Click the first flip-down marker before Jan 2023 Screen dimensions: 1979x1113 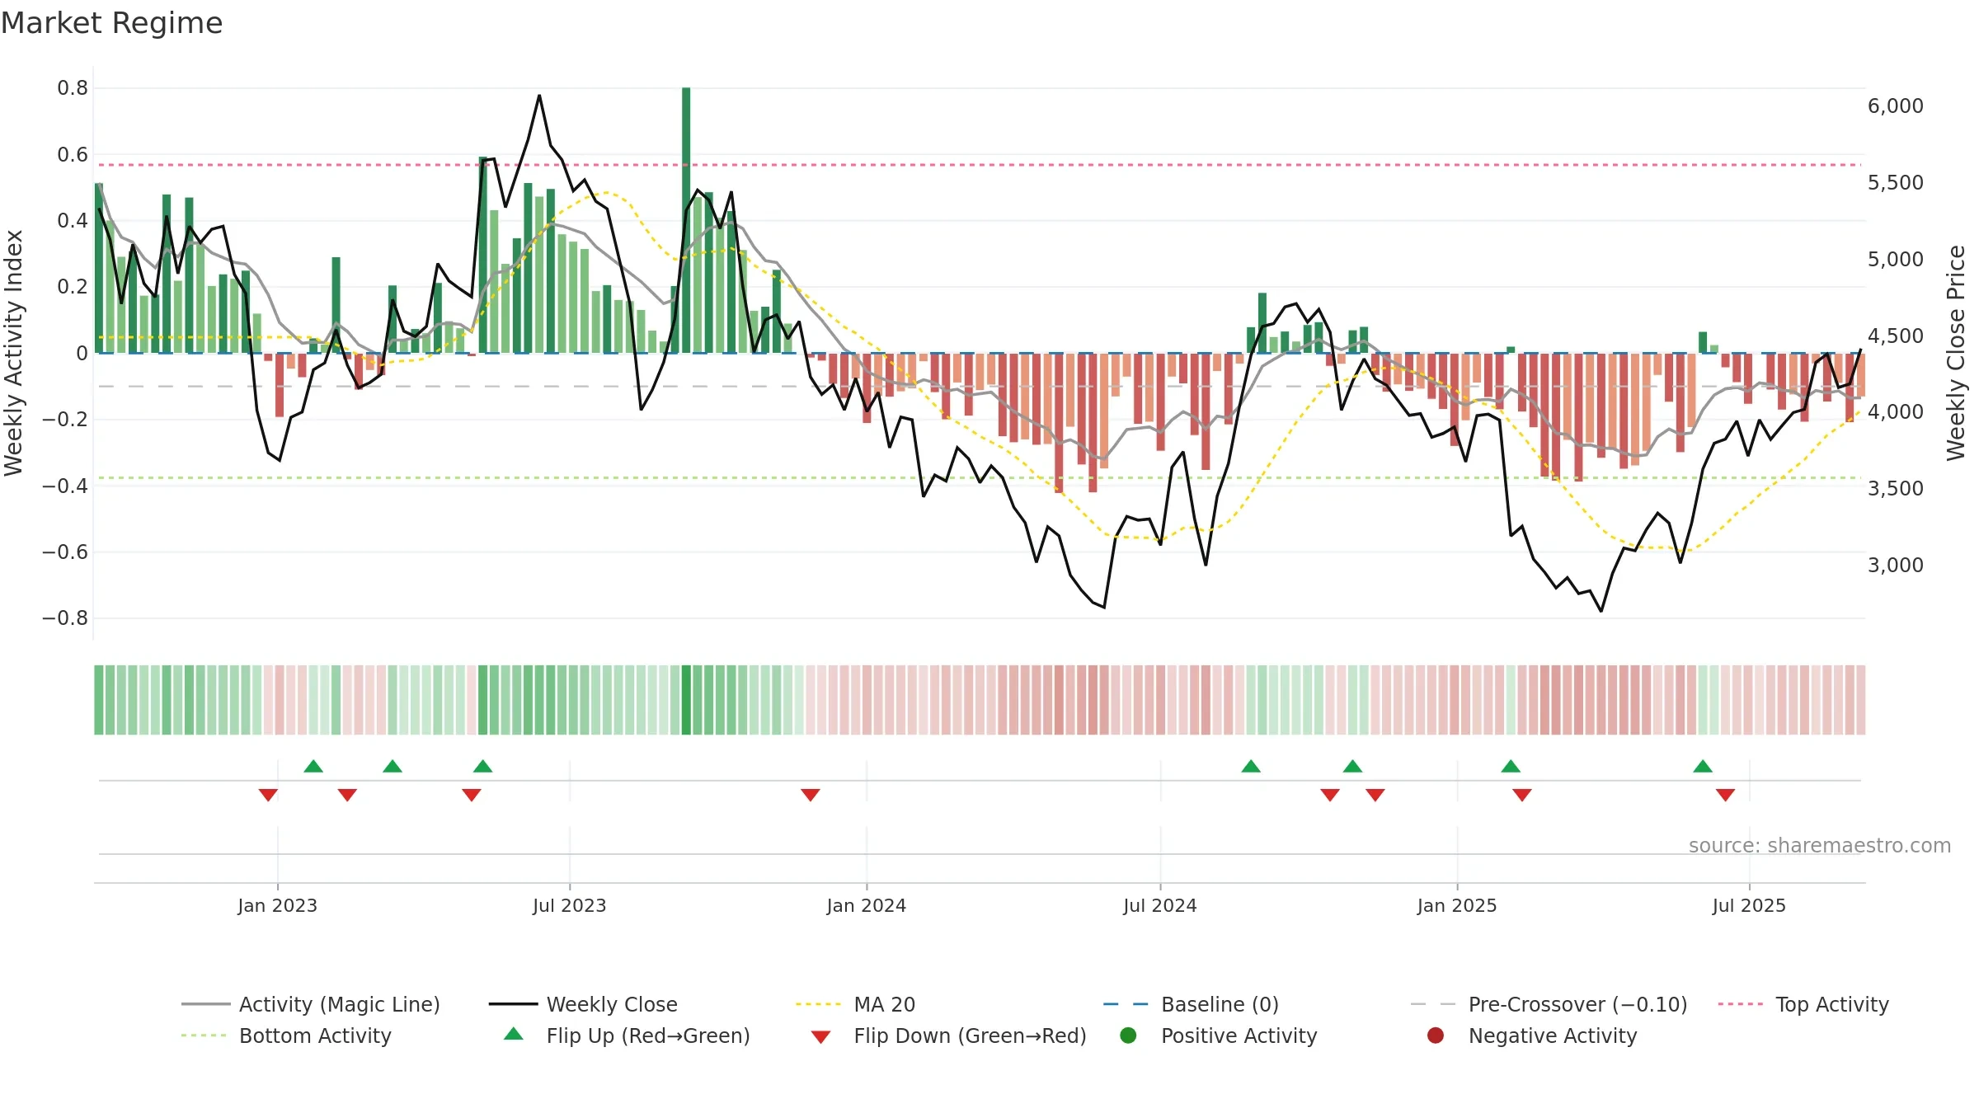pyautogui.click(x=268, y=795)
